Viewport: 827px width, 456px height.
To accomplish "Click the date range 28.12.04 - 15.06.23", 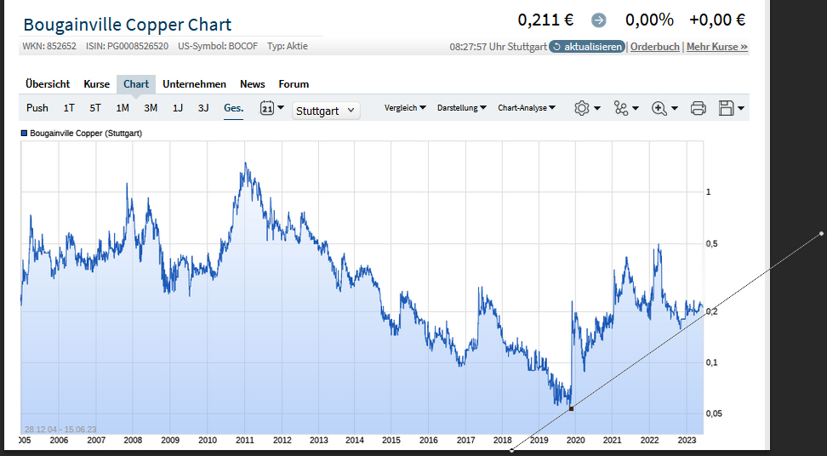I will (x=60, y=430).
